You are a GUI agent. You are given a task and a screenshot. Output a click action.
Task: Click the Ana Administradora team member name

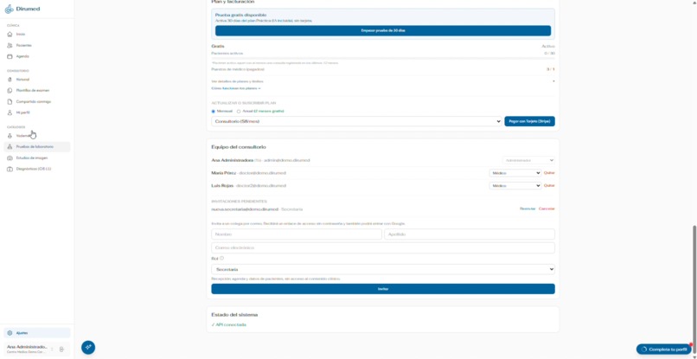(x=233, y=160)
